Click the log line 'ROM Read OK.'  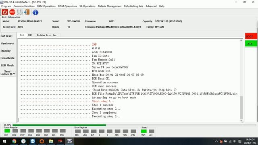101,79
